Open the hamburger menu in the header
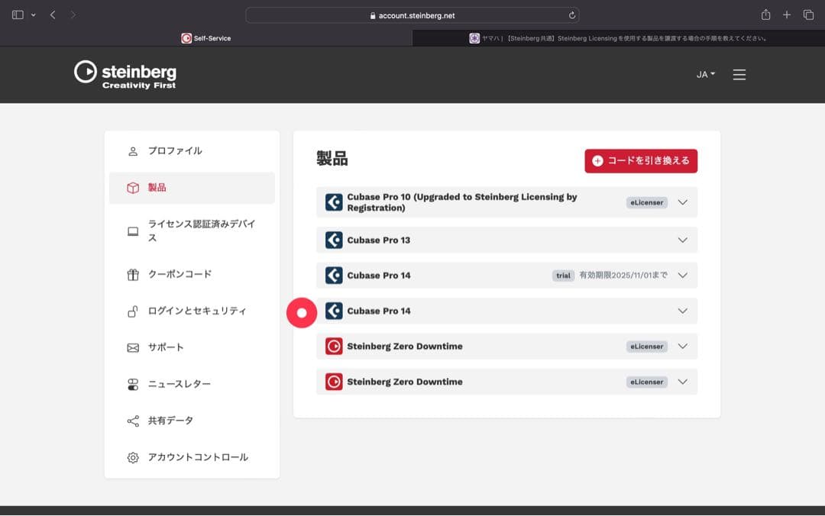 tap(739, 74)
